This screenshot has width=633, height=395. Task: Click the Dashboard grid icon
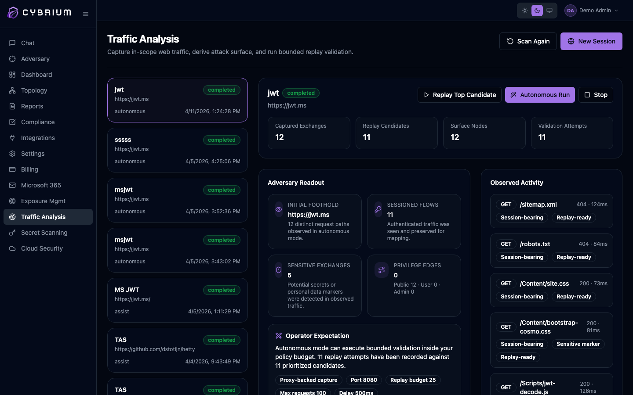12,75
